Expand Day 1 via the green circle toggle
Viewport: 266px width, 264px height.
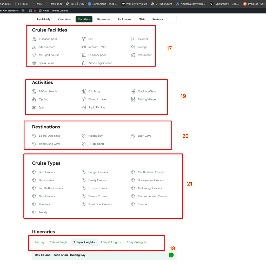(171, 255)
